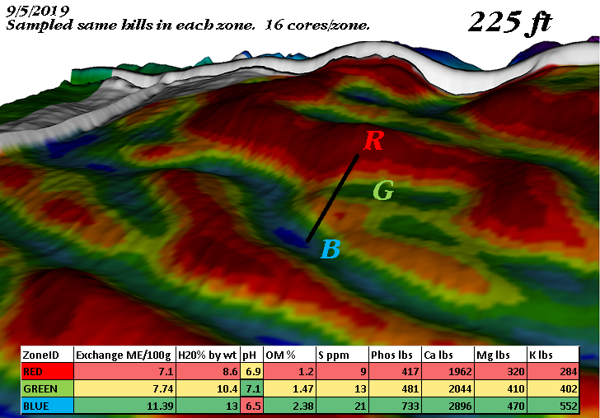Select the OM % column header
Image resolution: width=600 pixels, height=418 pixels.
289,355
